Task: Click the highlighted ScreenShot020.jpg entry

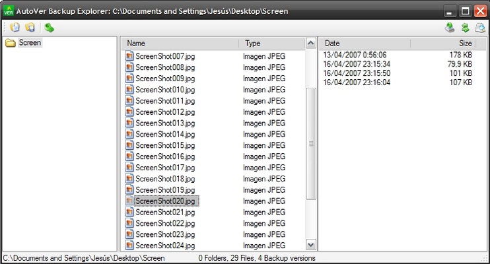Action: [166, 201]
